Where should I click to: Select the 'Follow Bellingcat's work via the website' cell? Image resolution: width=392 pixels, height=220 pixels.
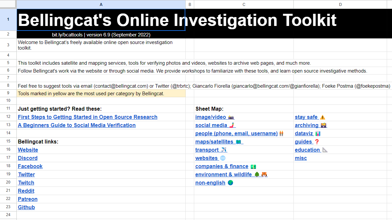(x=101, y=71)
